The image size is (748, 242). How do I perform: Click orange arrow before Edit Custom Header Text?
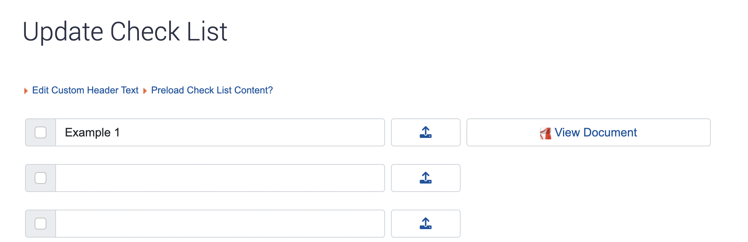click(x=26, y=90)
